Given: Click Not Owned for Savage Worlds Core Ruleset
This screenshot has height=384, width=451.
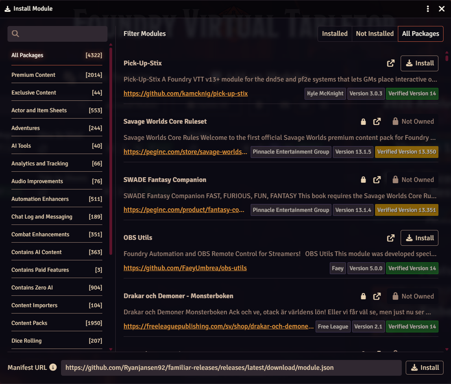Looking at the screenshot, I should (x=413, y=121).
